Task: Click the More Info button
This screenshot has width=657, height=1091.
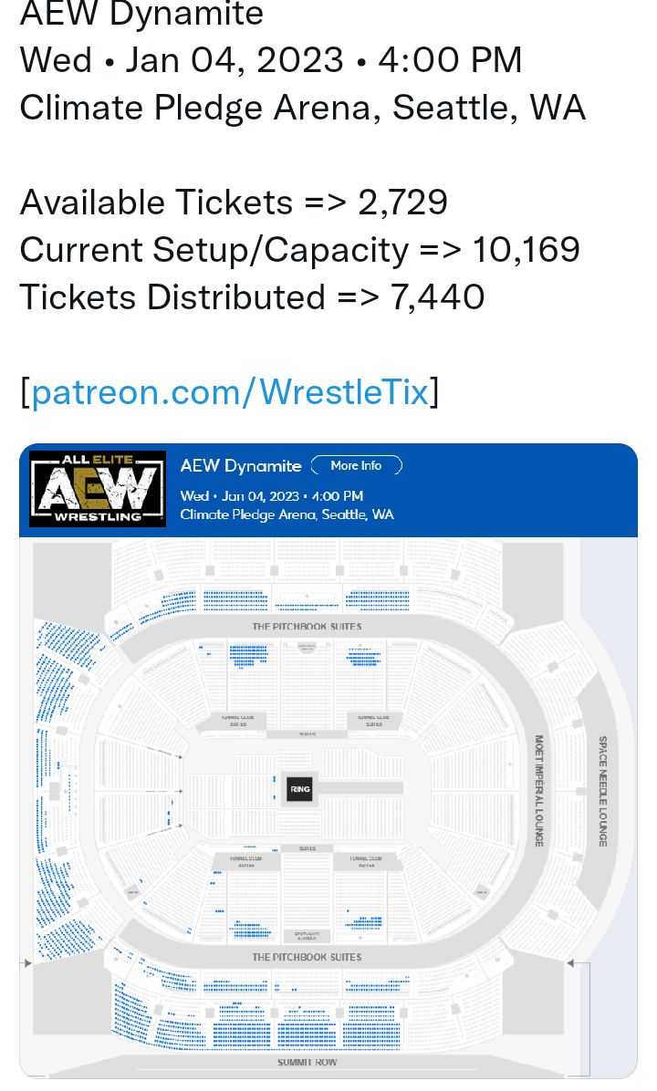Action: [x=357, y=465]
